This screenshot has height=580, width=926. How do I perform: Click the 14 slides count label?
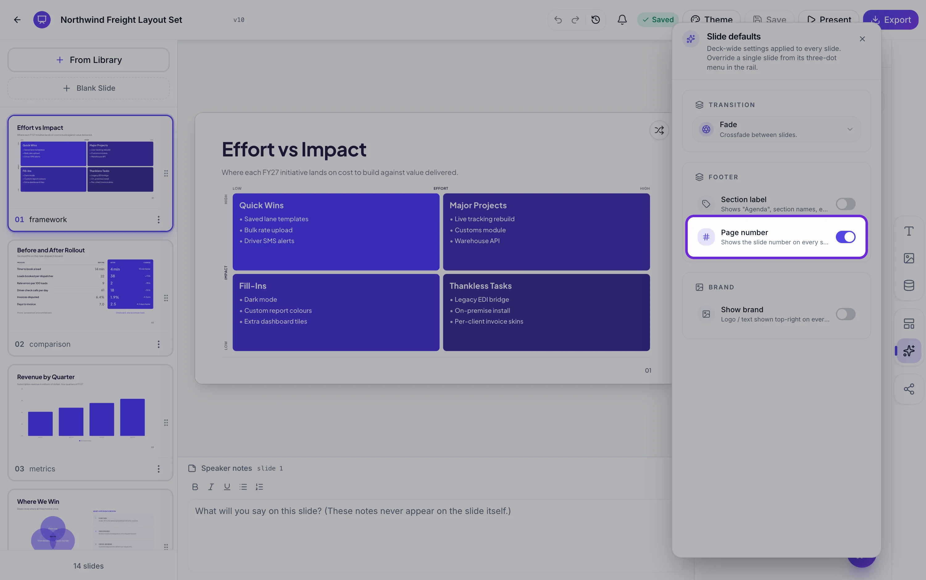89,566
